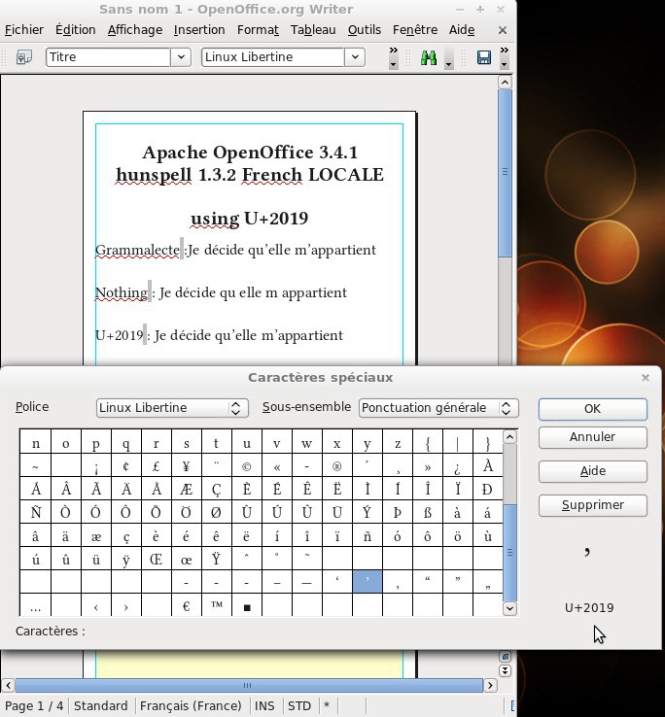This screenshot has height=717, width=665.
Task: Click the horizontal scrollbar right arrow
Action: tap(490, 686)
